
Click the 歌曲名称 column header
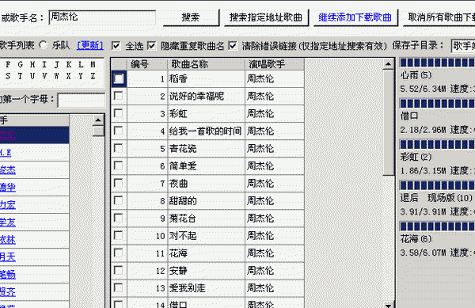(206, 64)
